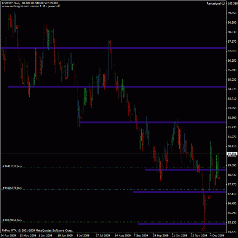Viewport: 238px width, 238px height.
Task: Click the 96.350 price scale label
Action: pyautogui.click(x=232, y=61)
